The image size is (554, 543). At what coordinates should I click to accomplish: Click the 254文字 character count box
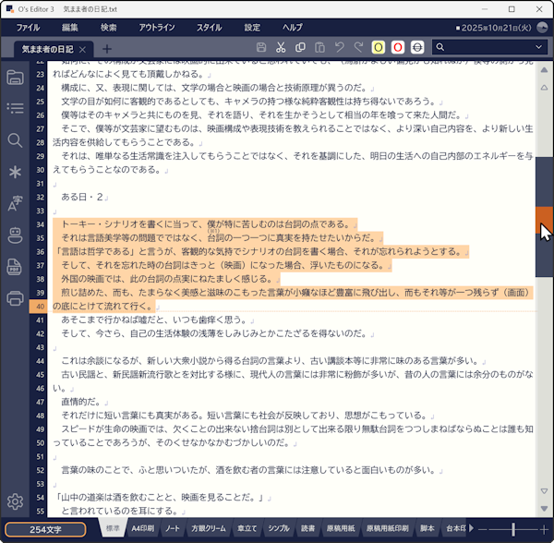[45, 529]
